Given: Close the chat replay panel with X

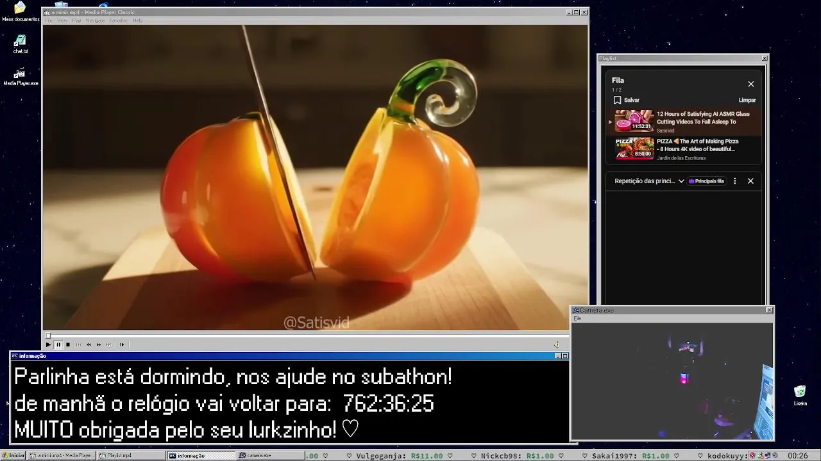Looking at the screenshot, I should pyautogui.click(x=750, y=181).
